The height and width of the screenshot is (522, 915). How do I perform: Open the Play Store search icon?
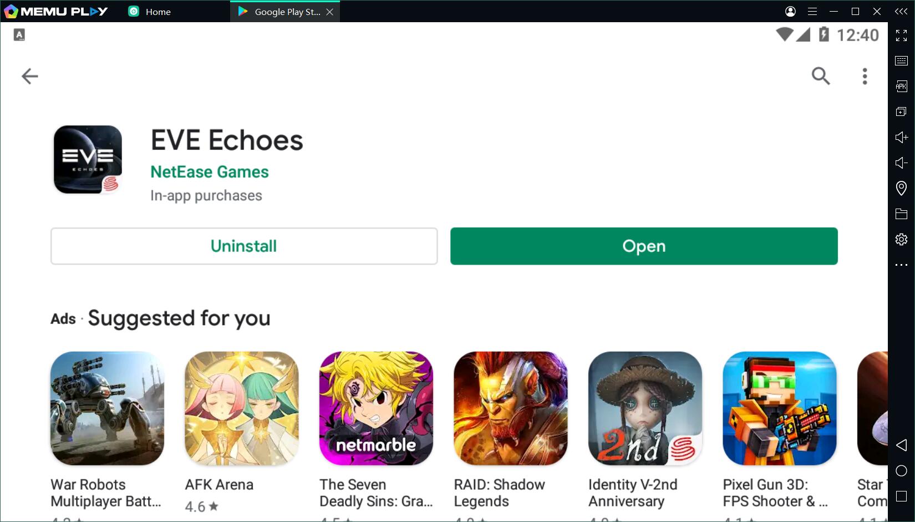820,76
